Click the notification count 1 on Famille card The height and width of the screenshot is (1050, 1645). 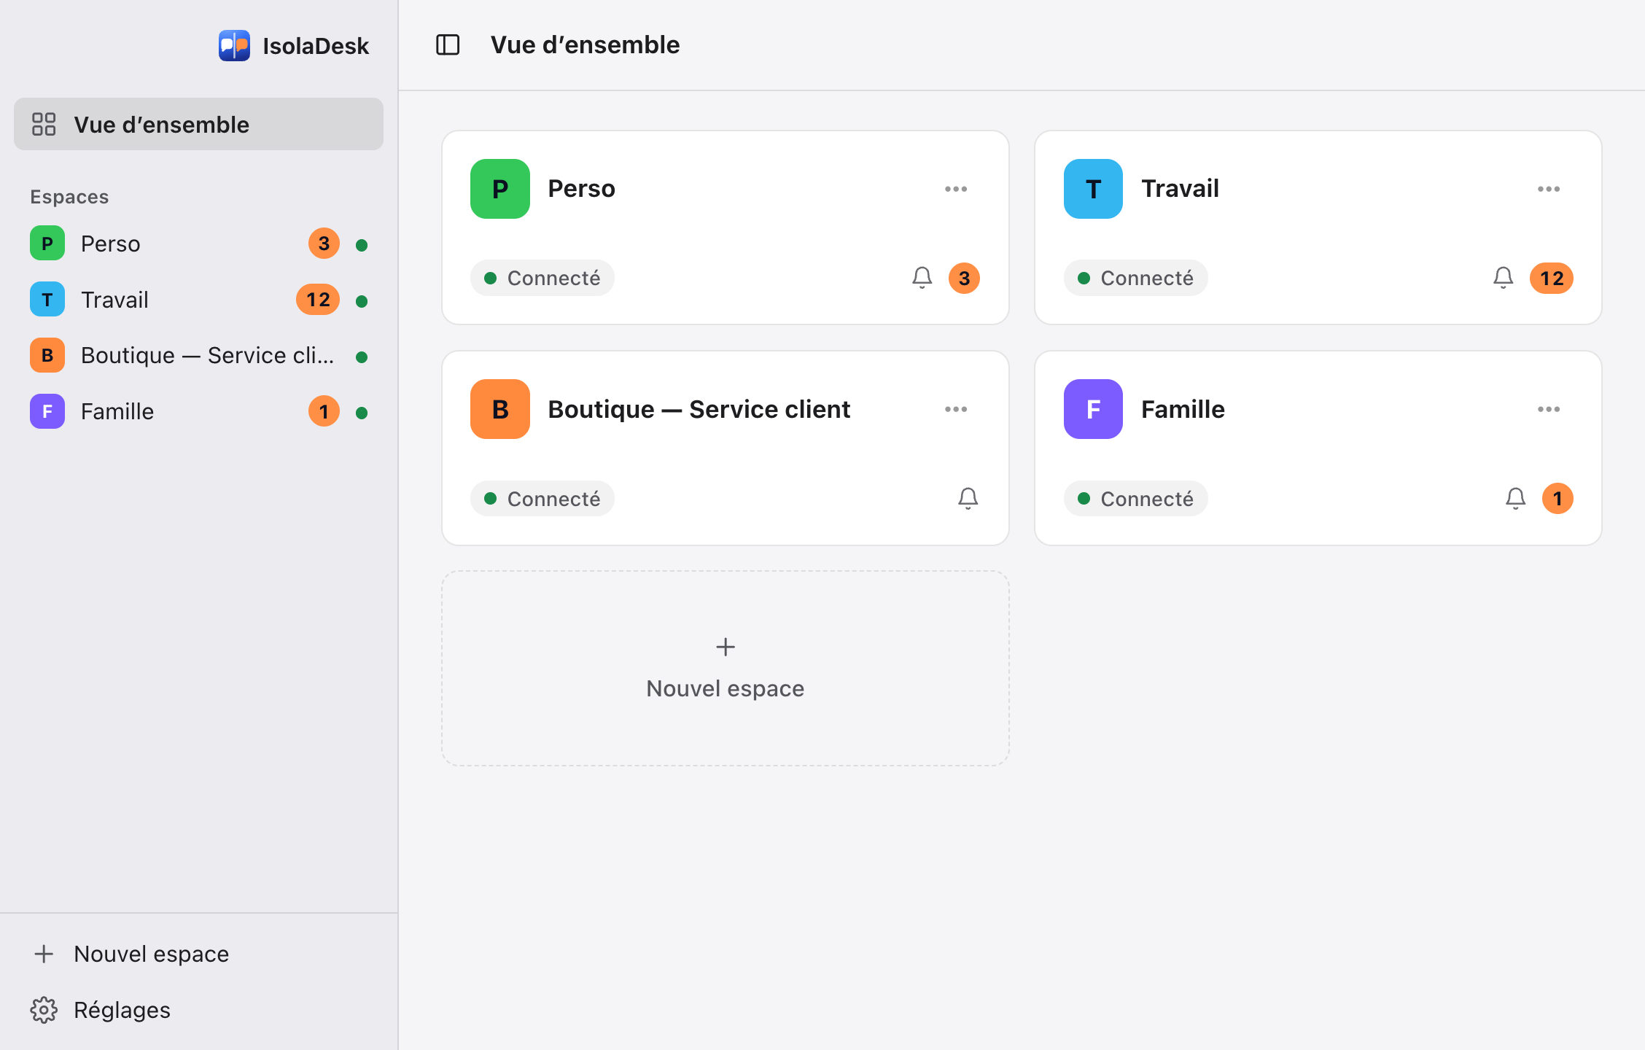pyautogui.click(x=1557, y=499)
